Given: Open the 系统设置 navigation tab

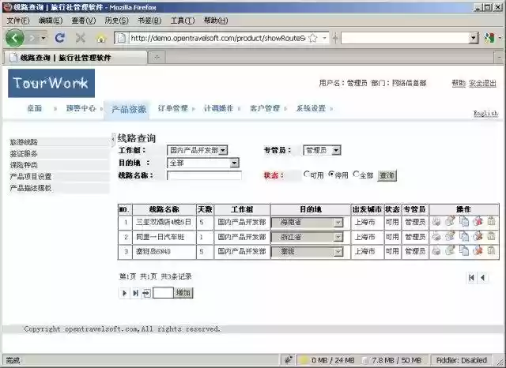Looking at the screenshot, I should point(311,109).
